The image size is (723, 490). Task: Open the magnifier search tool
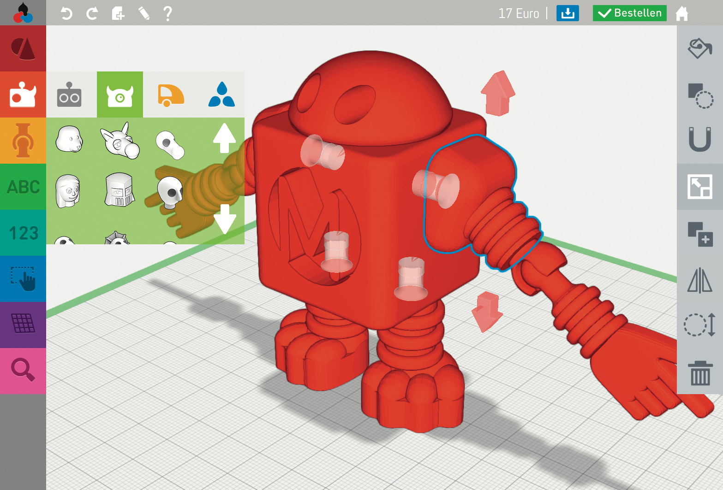click(23, 371)
